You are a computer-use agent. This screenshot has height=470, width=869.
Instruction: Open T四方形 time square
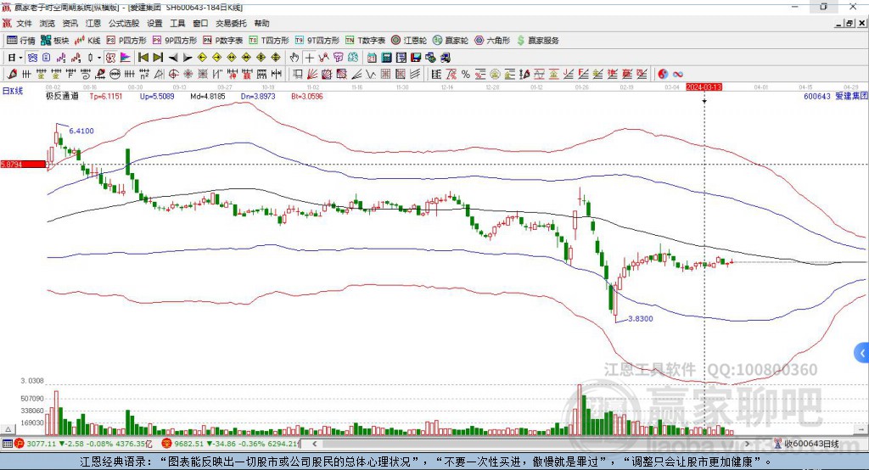point(269,41)
